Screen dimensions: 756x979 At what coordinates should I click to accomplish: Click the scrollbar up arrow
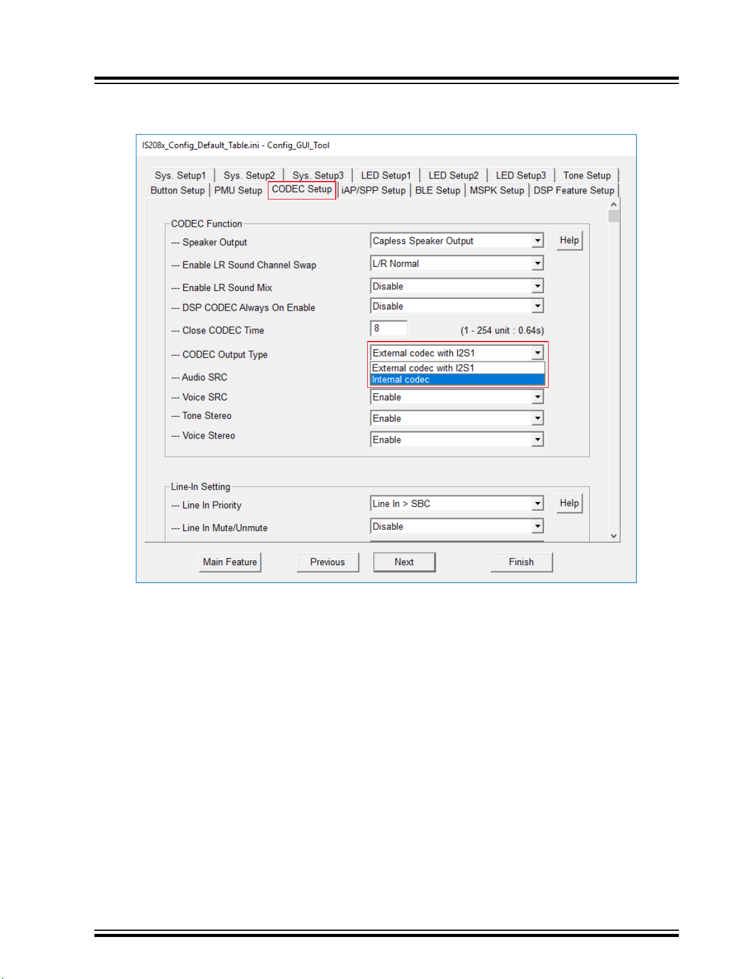(613, 204)
